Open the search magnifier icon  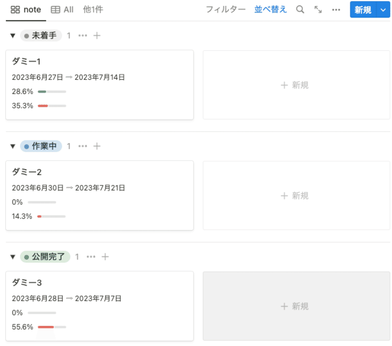pos(300,10)
